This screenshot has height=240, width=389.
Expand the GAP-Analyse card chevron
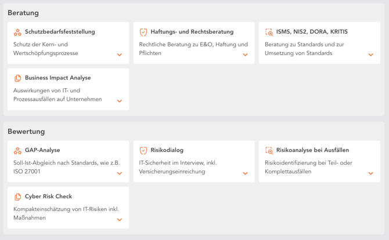pos(120,173)
